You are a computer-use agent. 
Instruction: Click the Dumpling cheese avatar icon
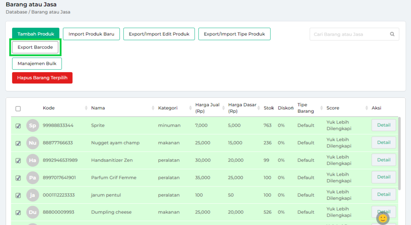33,212
